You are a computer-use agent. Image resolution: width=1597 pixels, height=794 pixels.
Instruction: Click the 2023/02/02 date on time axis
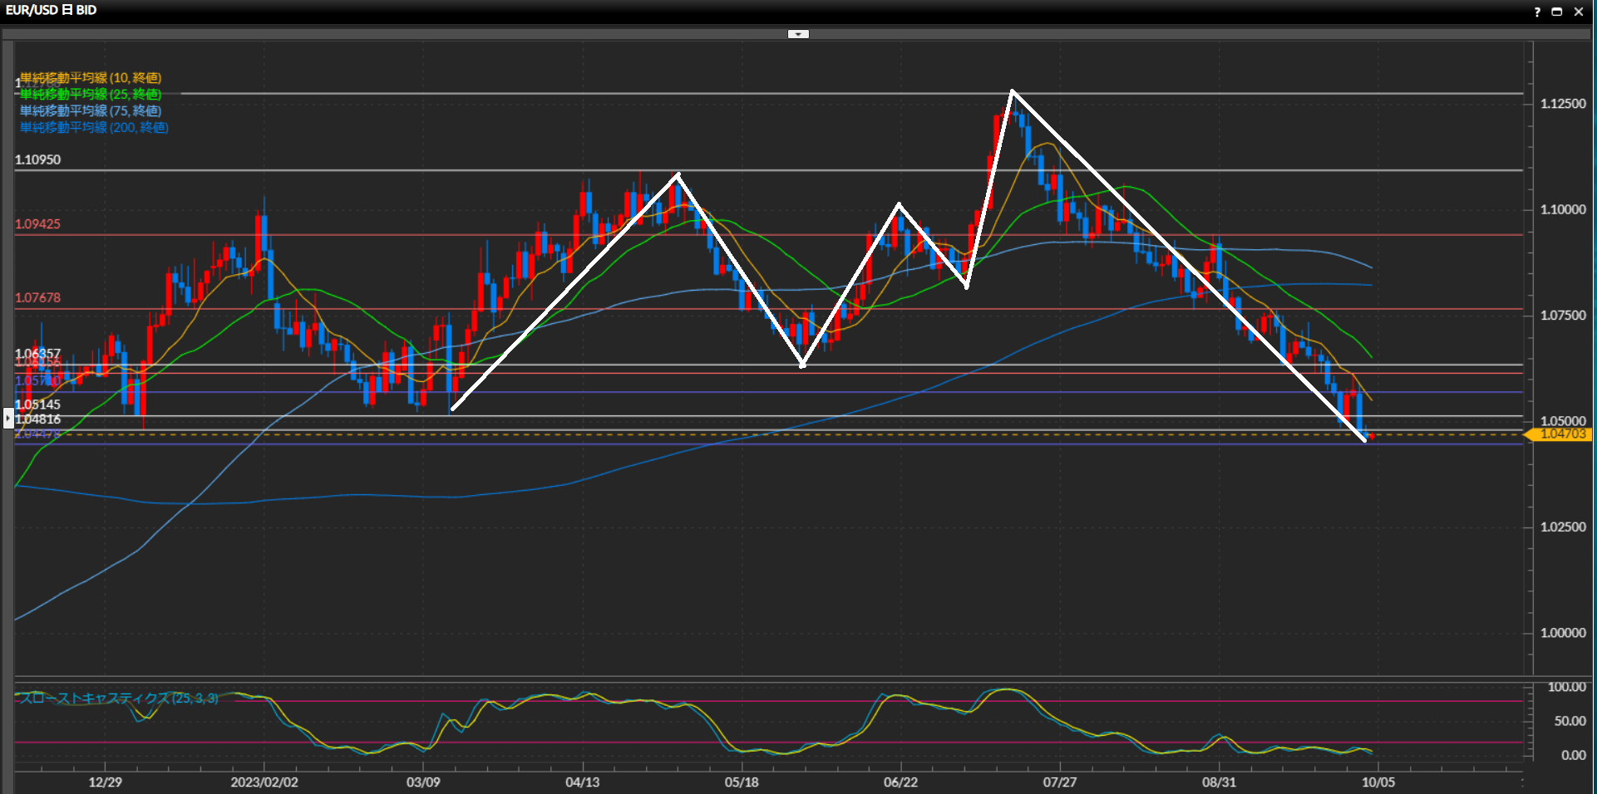click(x=264, y=782)
